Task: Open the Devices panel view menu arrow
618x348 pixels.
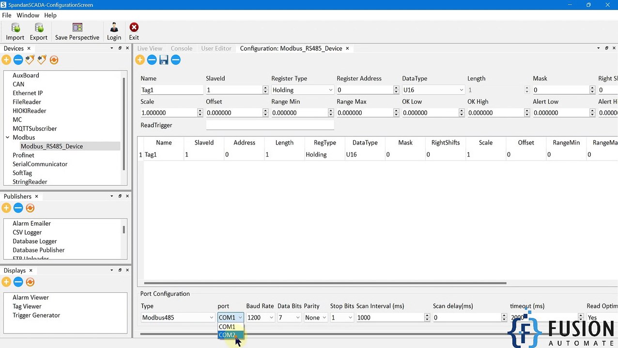Action: [112, 48]
